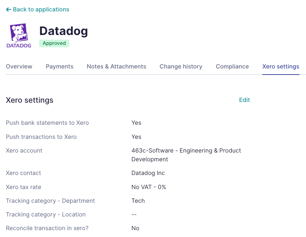Viewport: 306px width, 237px height.
Task: Click the Datadog application title
Action: 64,31
